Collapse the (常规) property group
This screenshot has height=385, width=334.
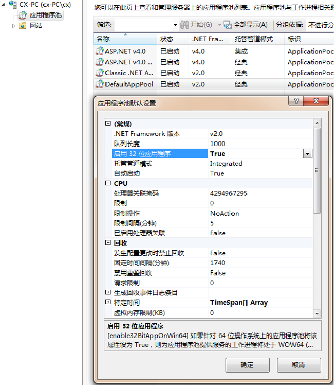[x=108, y=123]
